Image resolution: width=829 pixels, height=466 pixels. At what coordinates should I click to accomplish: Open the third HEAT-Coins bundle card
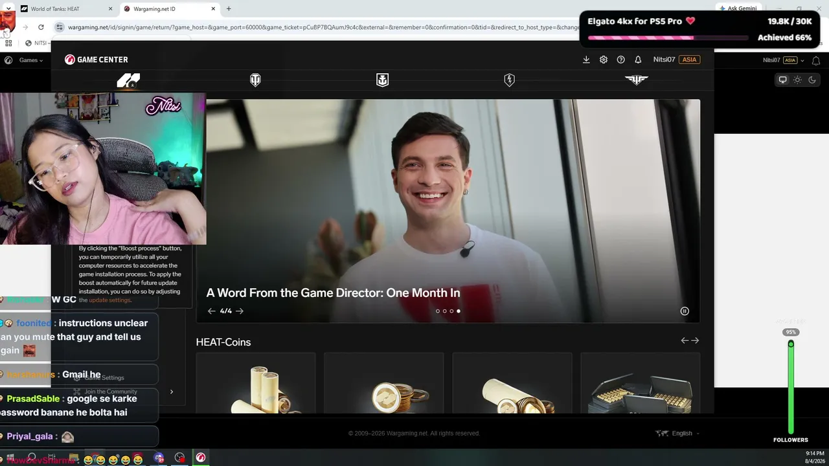512,383
